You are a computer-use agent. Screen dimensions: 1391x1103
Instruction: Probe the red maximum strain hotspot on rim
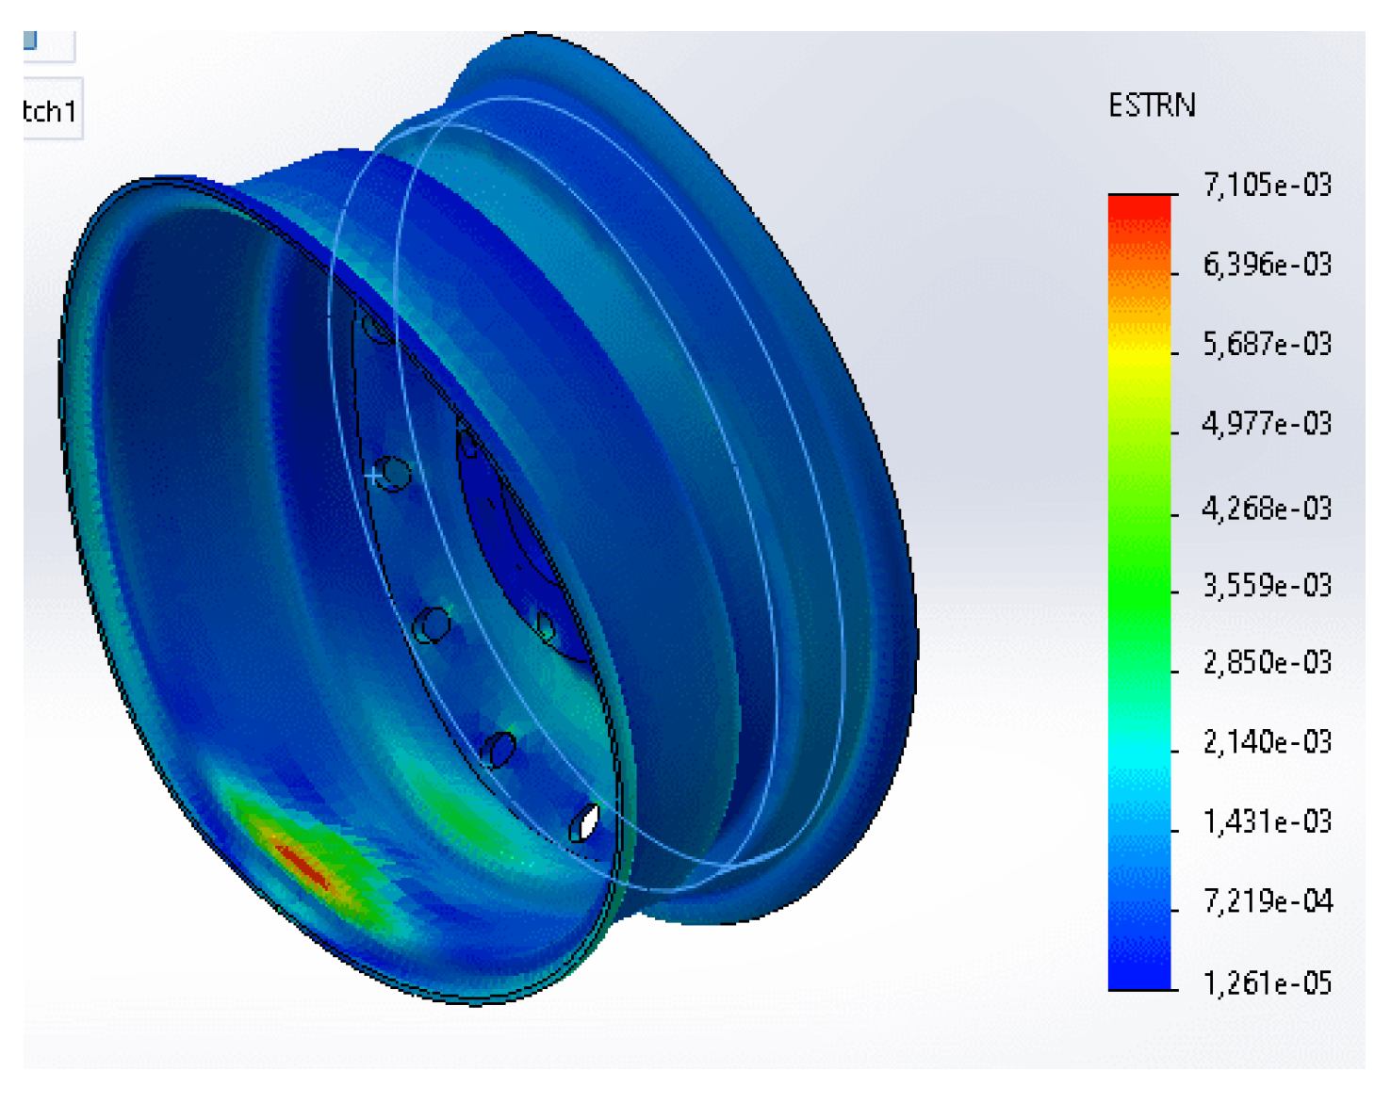coord(302,863)
